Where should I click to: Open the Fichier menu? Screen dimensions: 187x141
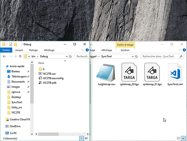[x=6, y=50]
